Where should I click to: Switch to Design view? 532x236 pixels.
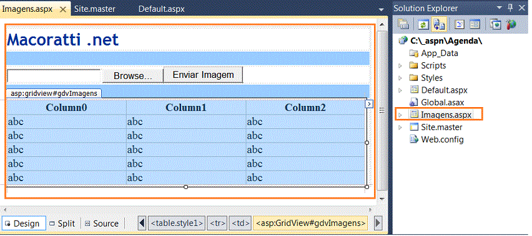(24, 224)
